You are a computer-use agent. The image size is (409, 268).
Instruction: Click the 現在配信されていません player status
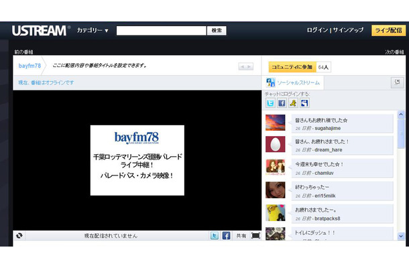[x=111, y=236]
